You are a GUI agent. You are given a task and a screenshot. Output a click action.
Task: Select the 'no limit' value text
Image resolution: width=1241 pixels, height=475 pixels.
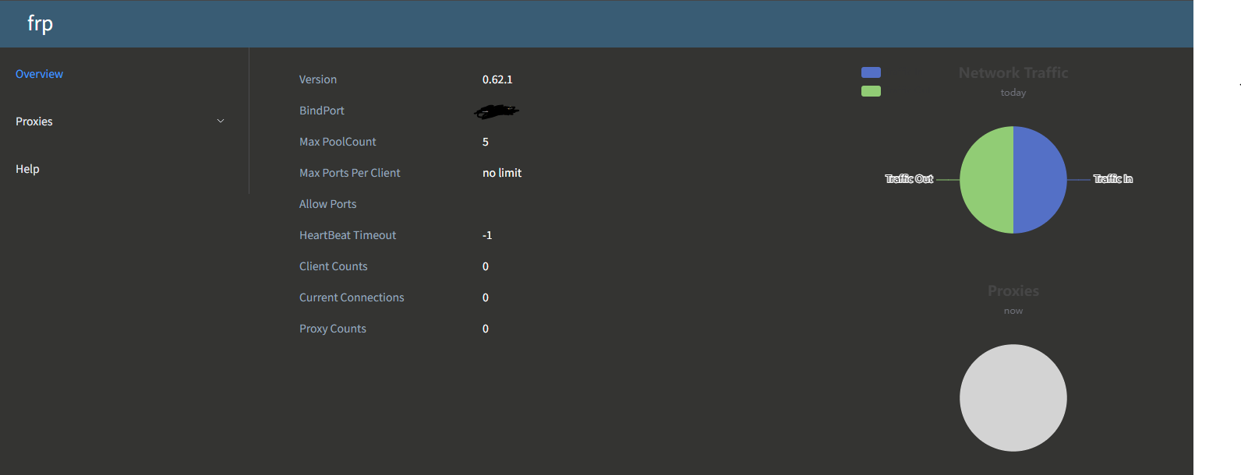[502, 173]
